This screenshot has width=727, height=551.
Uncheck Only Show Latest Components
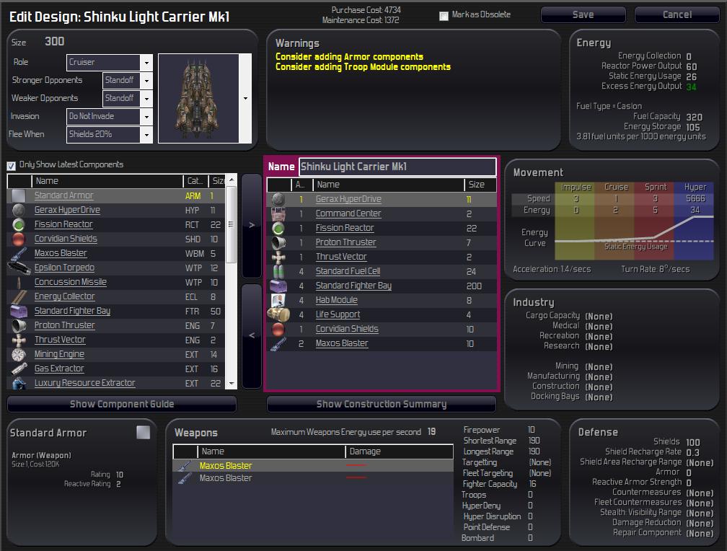11,165
